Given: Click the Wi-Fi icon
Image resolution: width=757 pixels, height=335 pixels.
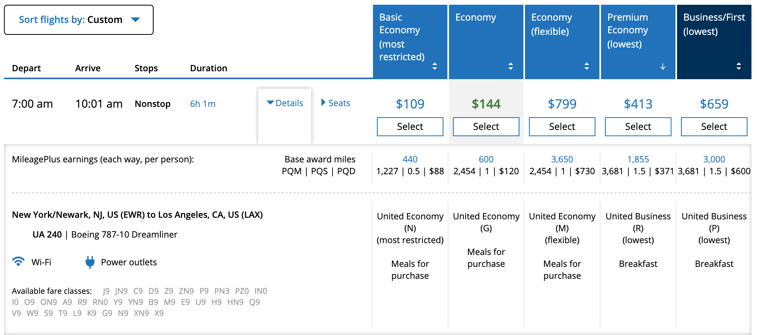Looking at the screenshot, I should click(18, 261).
